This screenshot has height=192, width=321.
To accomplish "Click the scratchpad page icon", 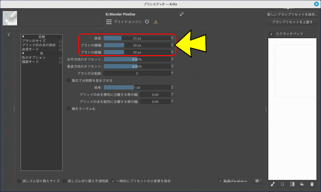I will [282, 184].
